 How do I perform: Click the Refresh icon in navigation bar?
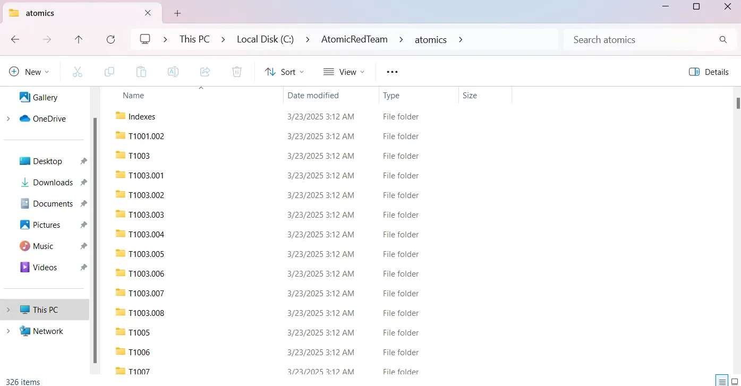(110, 39)
